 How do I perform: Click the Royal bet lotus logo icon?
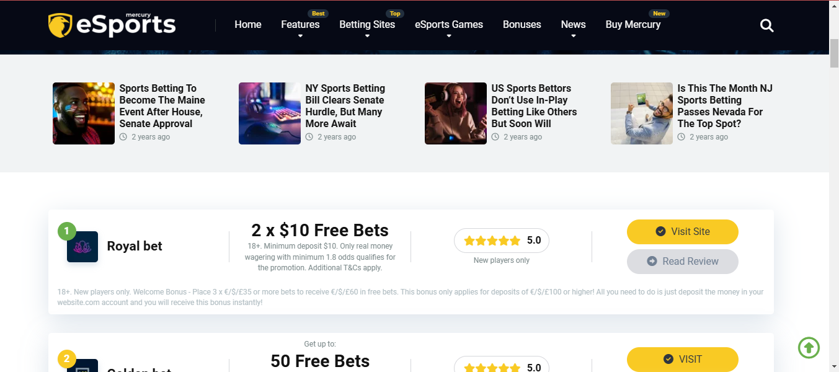pyautogui.click(x=82, y=247)
